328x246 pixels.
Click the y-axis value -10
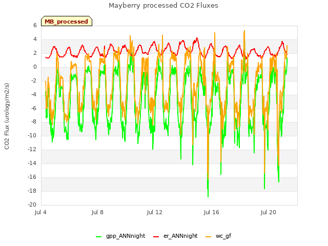(32, 135)
